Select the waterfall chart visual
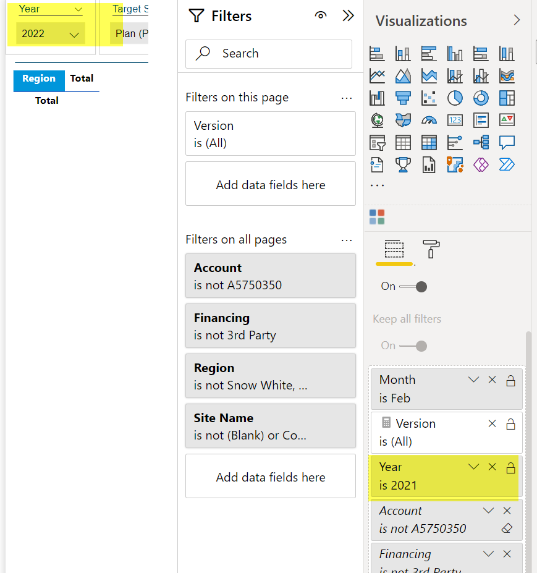This screenshot has height=573, width=537. tap(377, 98)
